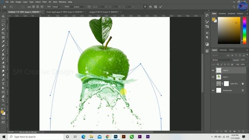This screenshot has height=140, width=249.
Task: Open the layer Opacity dropdown arrow
Action: (x=247, y=60)
